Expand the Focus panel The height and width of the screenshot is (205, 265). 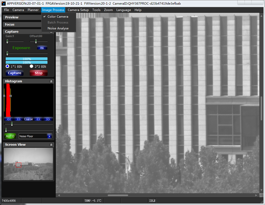(22, 25)
